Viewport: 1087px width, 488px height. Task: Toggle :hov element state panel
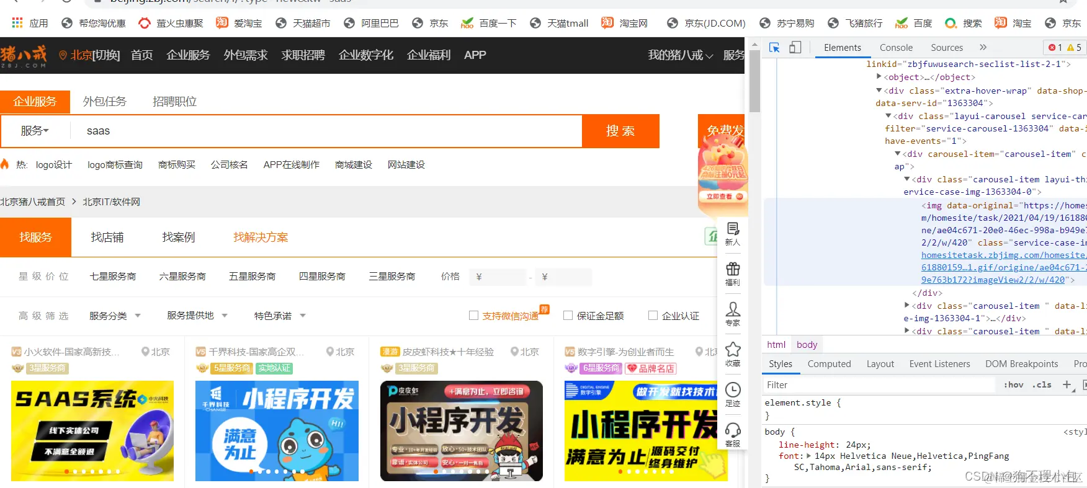(x=1014, y=384)
